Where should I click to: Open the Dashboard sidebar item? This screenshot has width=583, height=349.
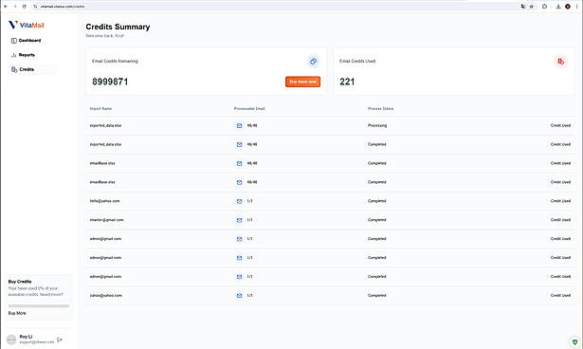[31, 41]
